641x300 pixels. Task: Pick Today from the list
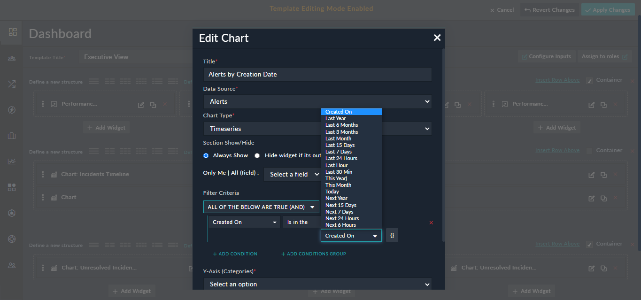[x=351, y=192]
